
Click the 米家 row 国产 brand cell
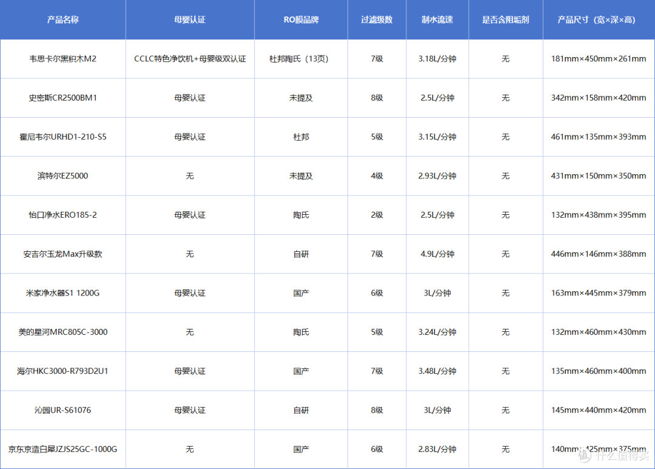[301, 293]
